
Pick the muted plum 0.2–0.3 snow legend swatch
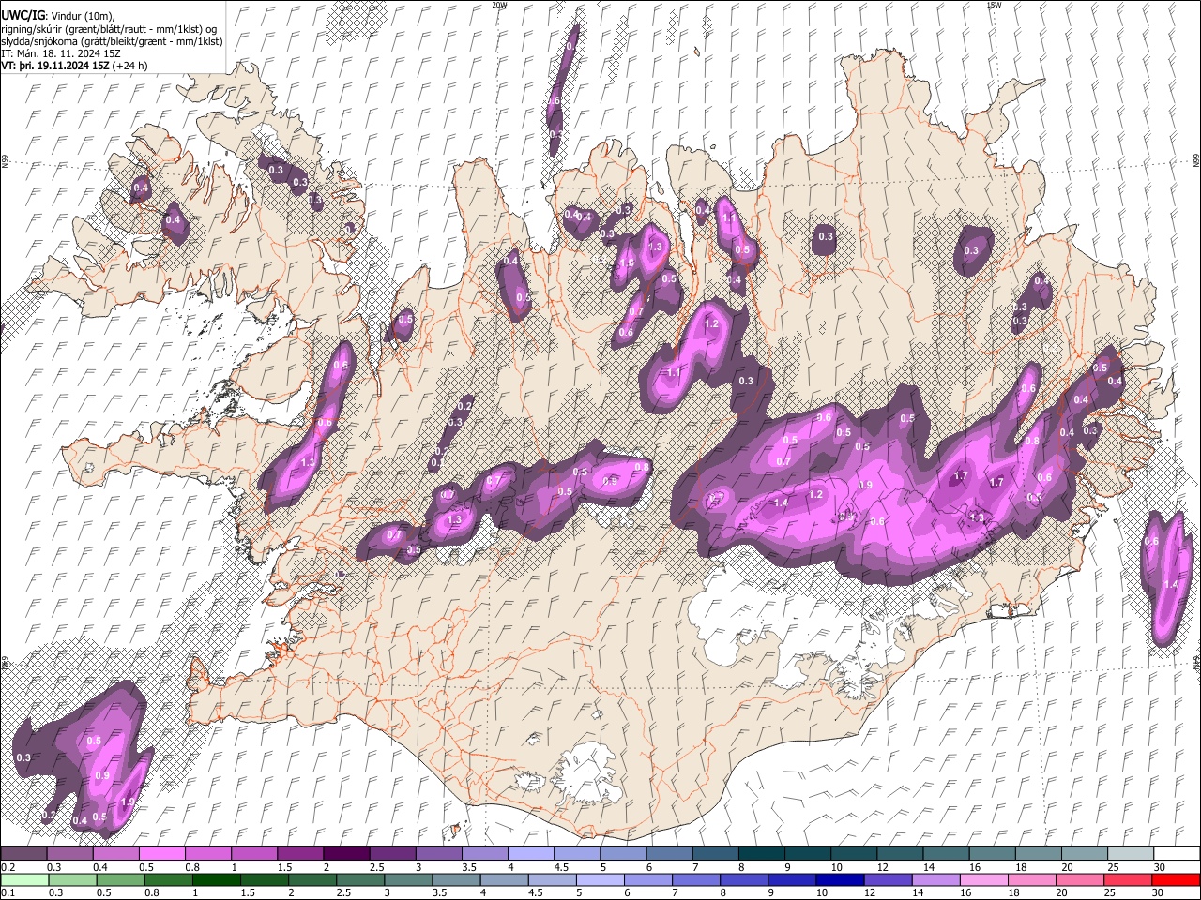(x=23, y=854)
